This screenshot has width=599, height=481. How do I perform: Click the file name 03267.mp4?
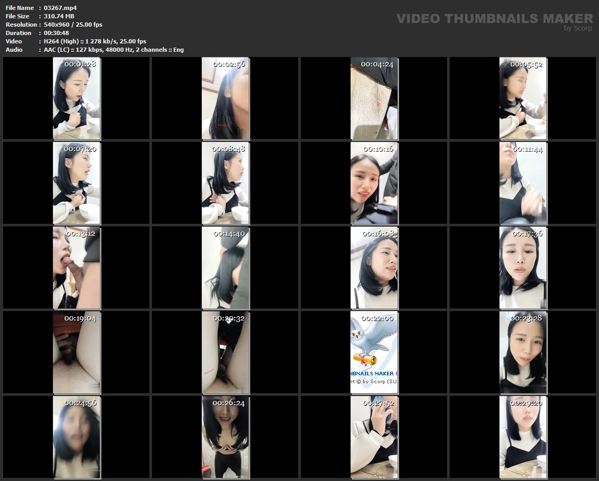61,8
